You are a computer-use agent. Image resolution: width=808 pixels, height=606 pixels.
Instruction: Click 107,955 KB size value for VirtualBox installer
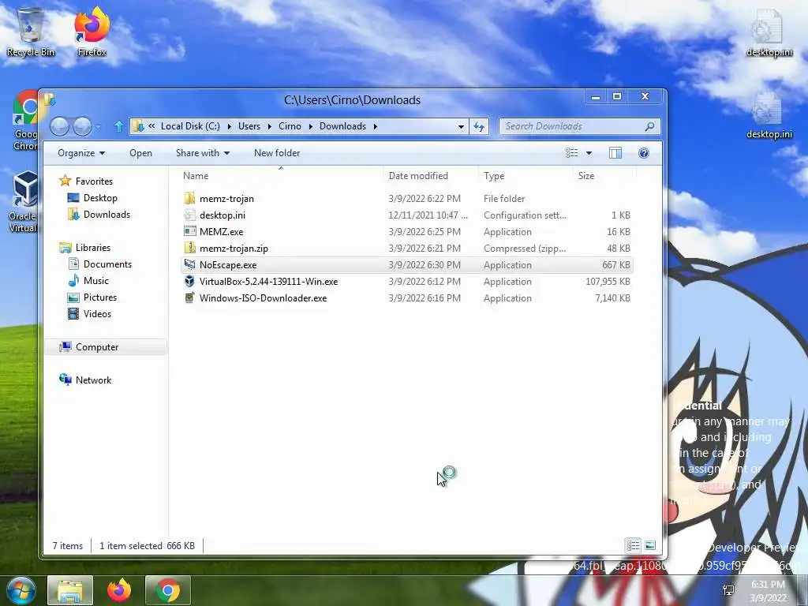click(x=608, y=282)
